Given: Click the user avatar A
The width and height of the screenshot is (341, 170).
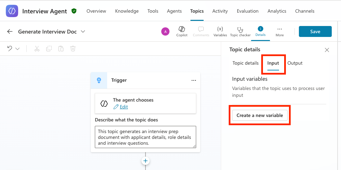Looking at the screenshot, I should pos(165,31).
